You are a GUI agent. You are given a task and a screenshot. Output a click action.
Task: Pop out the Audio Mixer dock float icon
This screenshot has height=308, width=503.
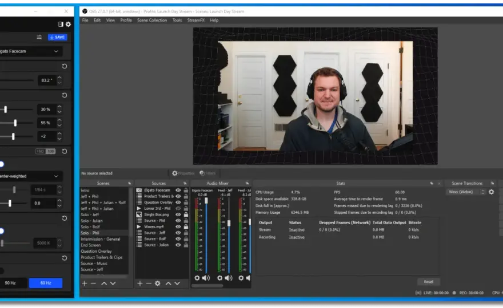(247, 184)
